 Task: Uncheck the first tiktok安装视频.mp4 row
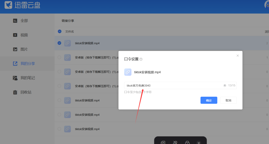pos(59,43)
